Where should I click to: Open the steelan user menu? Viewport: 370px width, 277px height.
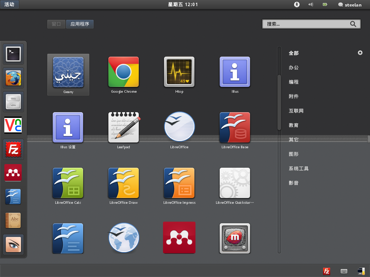(350, 5)
